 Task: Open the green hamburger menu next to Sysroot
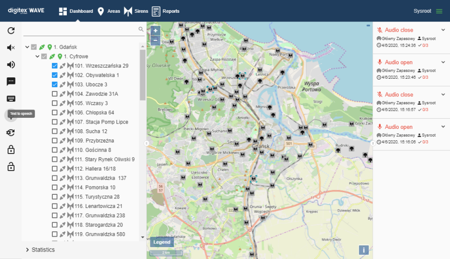(x=439, y=11)
